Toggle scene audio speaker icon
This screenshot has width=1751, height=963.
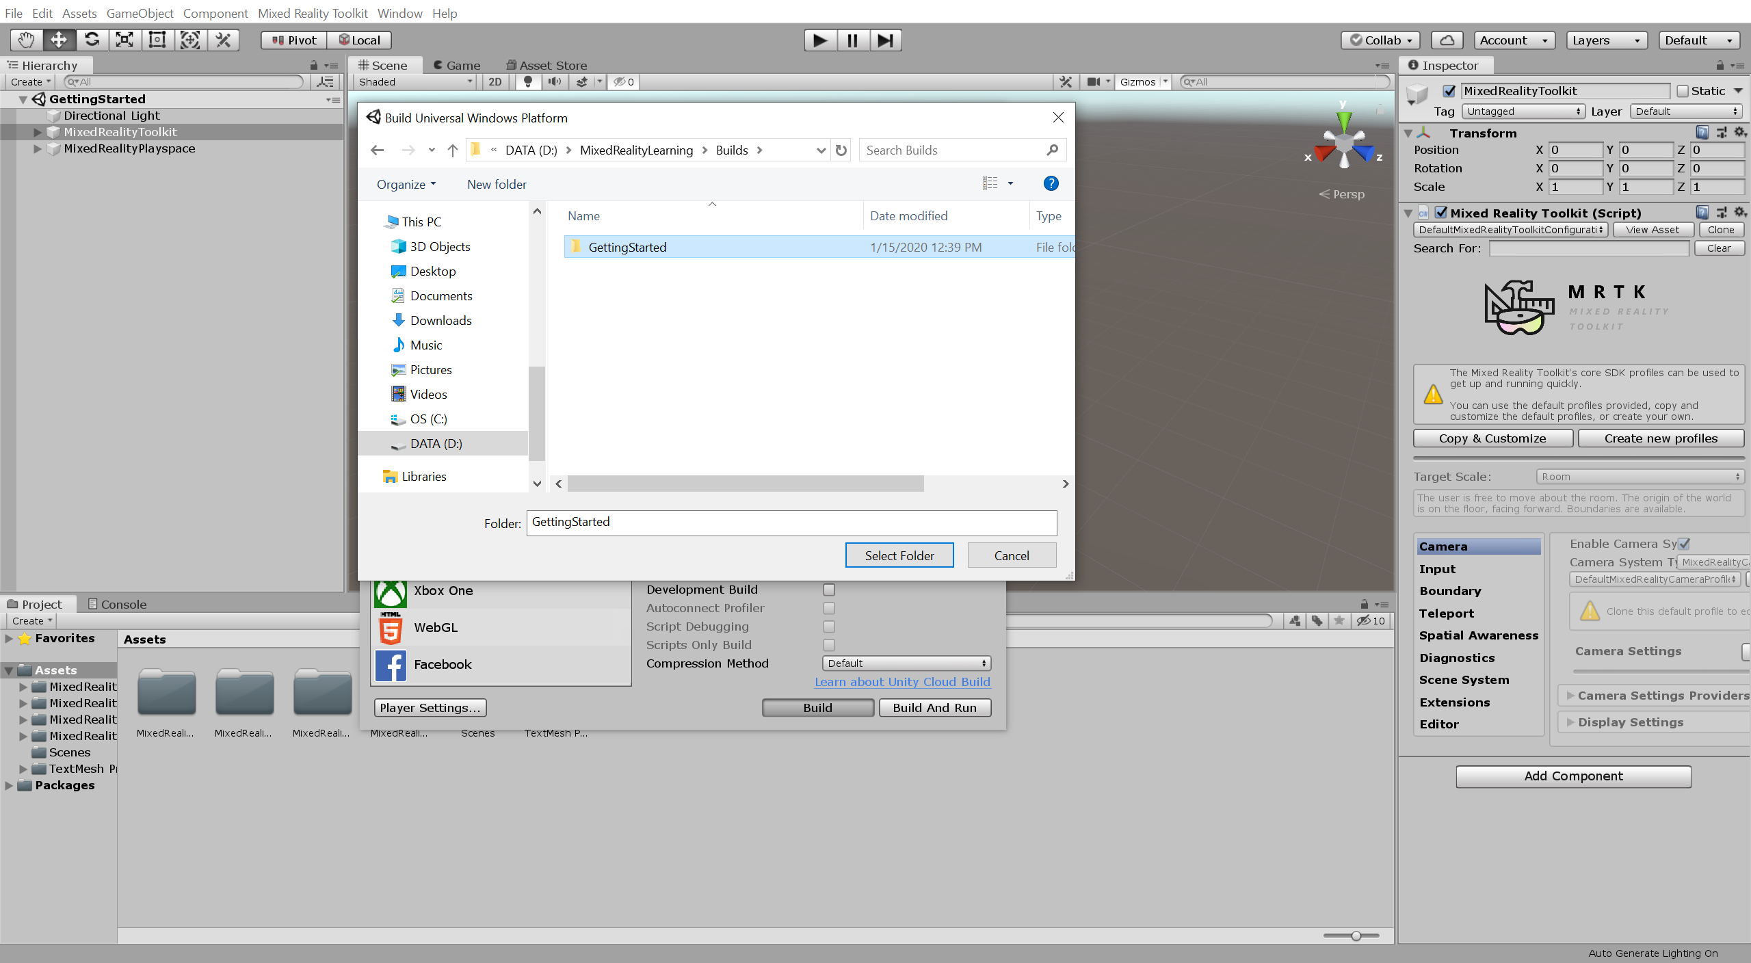[x=554, y=82]
